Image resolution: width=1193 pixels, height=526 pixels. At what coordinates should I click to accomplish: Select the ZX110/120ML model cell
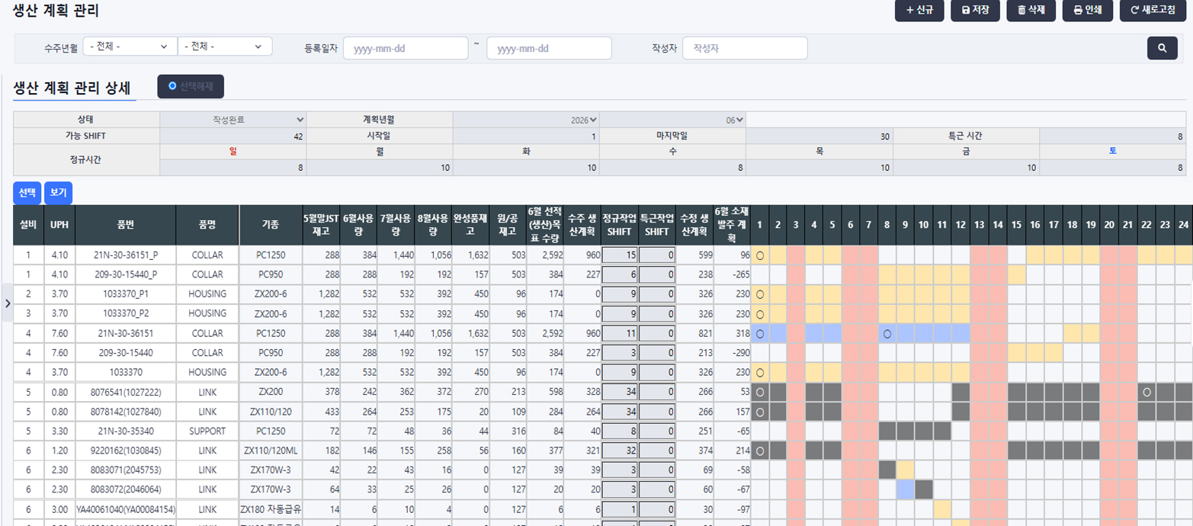pos(271,451)
